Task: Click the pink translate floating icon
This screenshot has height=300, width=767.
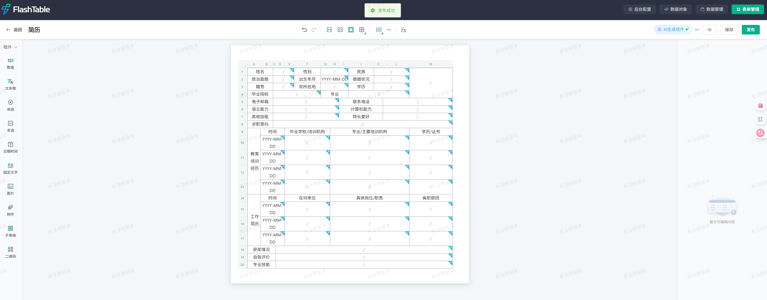Action: [760, 133]
